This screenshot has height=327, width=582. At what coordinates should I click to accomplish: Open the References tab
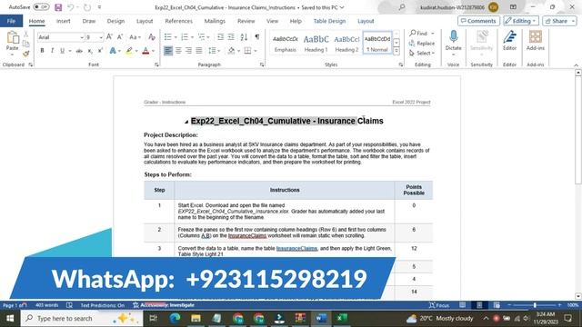[178, 21]
